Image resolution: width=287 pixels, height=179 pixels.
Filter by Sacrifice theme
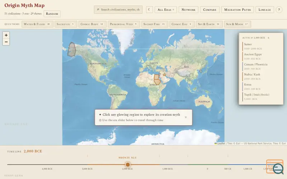tap(66, 24)
